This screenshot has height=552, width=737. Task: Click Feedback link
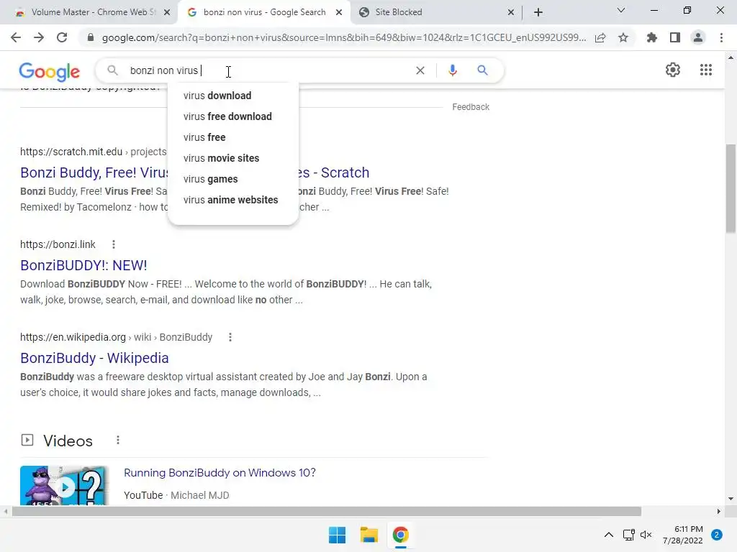[471, 107]
